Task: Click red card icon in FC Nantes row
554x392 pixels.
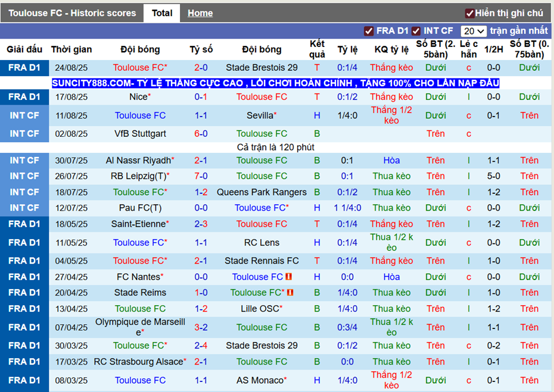Action: tap(289, 277)
